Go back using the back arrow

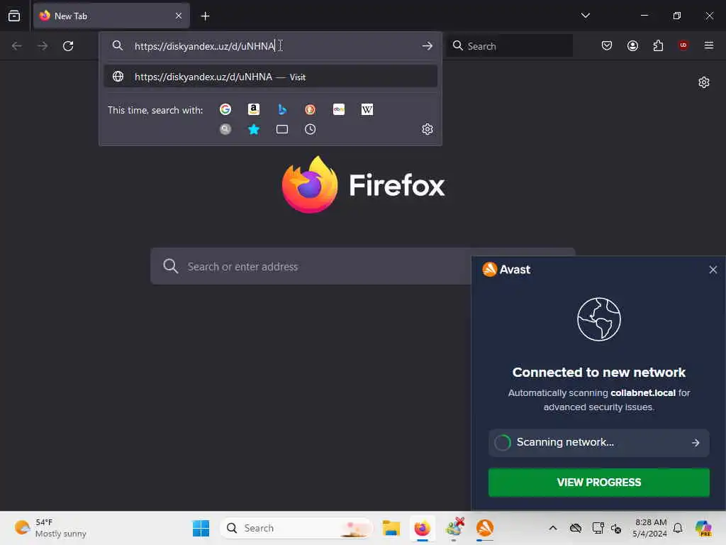17,46
